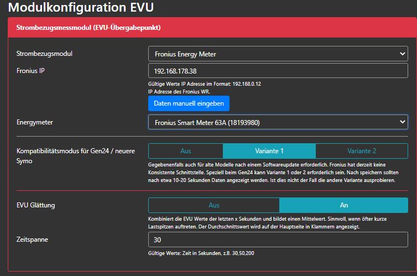This screenshot has height=276, width=417.
Task: Enable EVU Glättung with the An option
Action: pos(343,205)
